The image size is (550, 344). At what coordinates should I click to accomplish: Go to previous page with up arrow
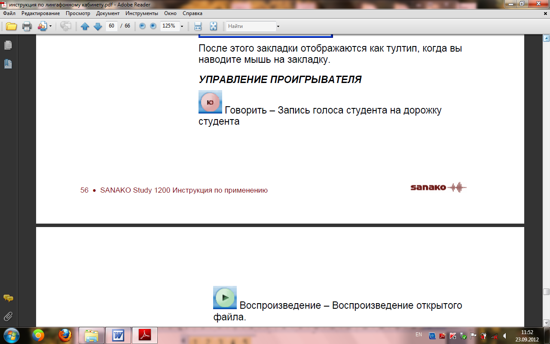[x=85, y=26]
